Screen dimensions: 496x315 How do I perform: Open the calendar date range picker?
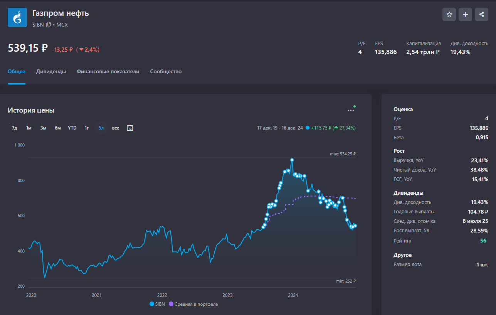click(x=130, y=128)
